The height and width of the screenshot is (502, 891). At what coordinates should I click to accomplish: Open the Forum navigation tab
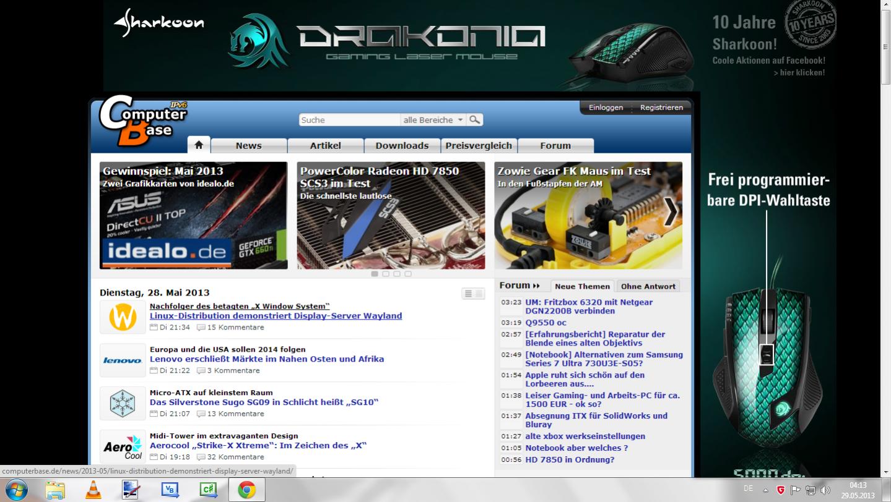click(x=555, y=145)
